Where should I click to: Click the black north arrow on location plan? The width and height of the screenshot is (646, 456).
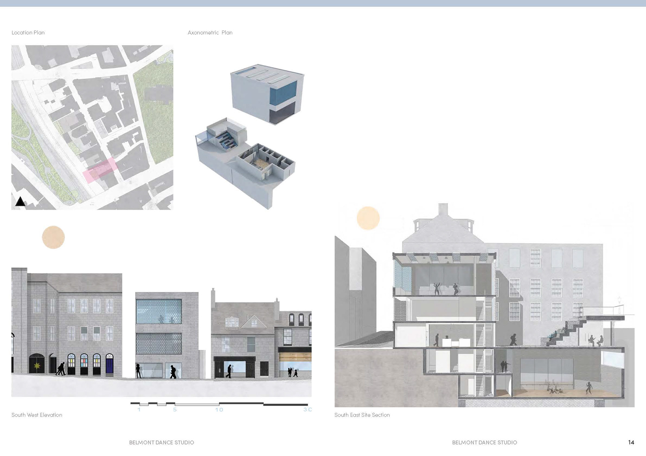20,201
